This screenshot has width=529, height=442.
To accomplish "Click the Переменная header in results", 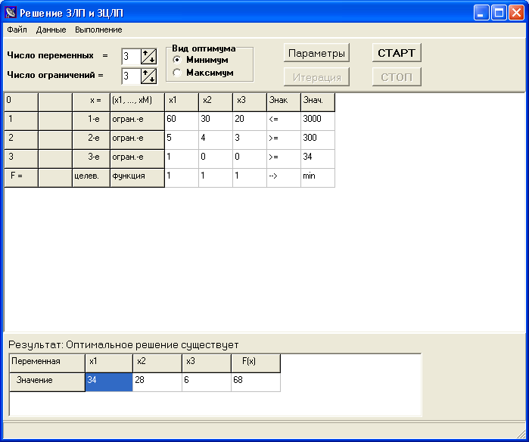I will coord(47,363).
